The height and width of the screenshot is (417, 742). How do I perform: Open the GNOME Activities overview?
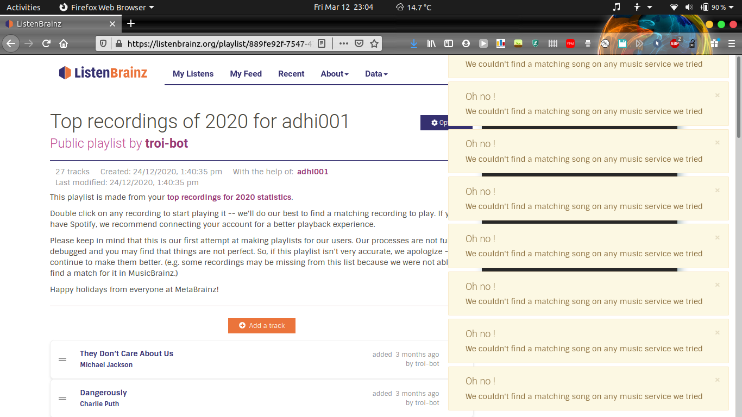tap(23, 7)
